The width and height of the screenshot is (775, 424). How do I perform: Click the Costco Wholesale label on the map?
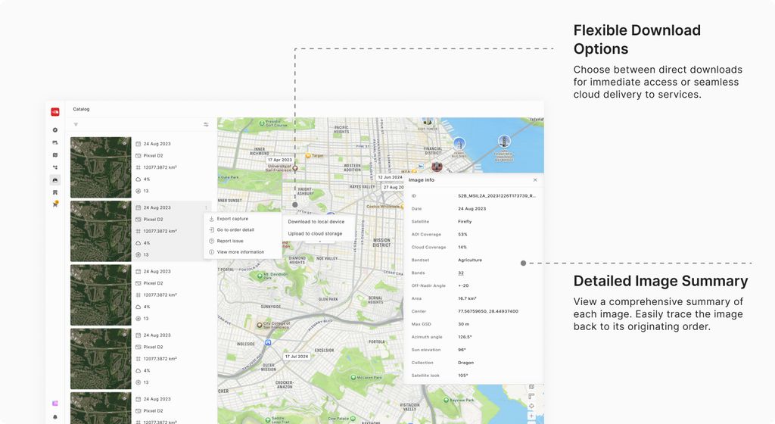(384, 207)
